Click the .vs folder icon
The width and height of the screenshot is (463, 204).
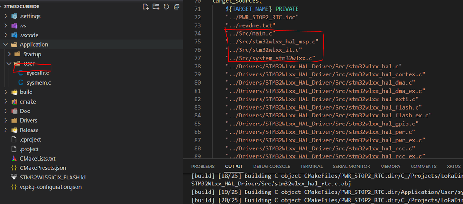[14, 25]
